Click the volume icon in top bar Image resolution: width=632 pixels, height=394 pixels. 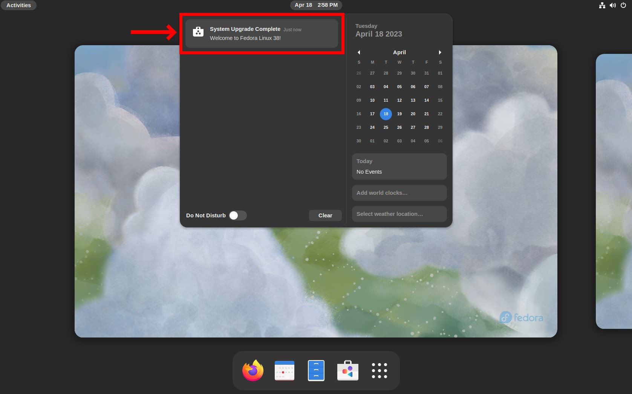tap(613, 5)
